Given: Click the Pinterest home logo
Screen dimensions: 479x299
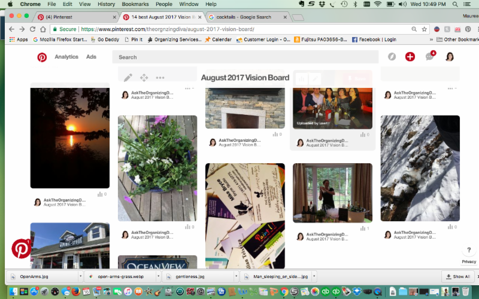Looking at the screenshot, I should pos(42,57).
